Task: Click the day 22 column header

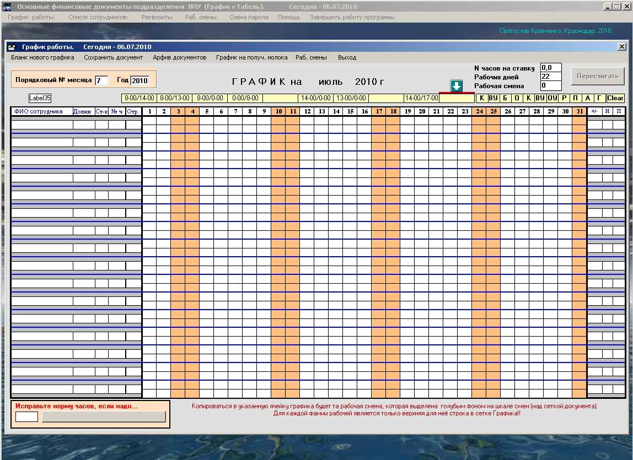Action: (x=450, y=111)
